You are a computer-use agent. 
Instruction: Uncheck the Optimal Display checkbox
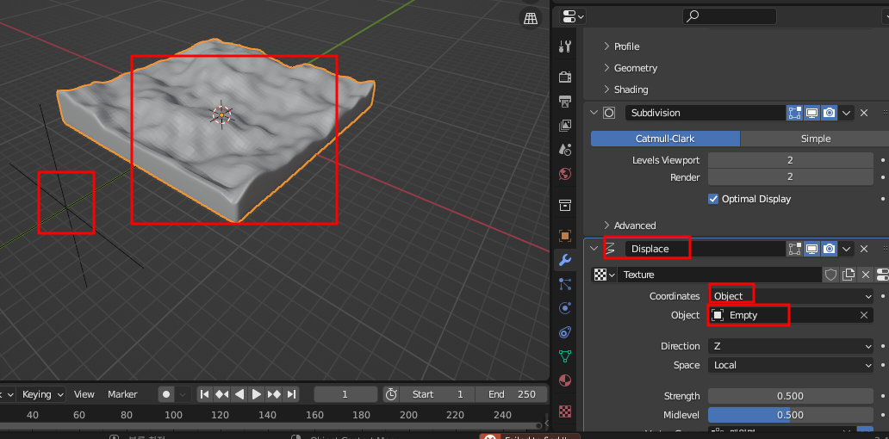pos(713,199)
